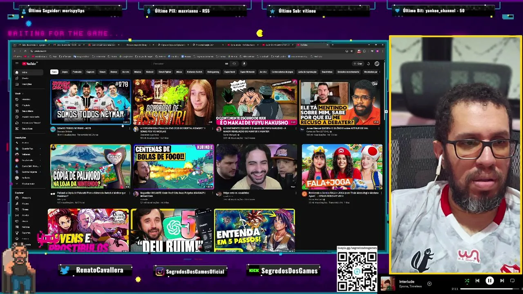Select the Quadrinhos filter chip
The height and width of the screenshot is (294, 523).
(x=327, y=72)
